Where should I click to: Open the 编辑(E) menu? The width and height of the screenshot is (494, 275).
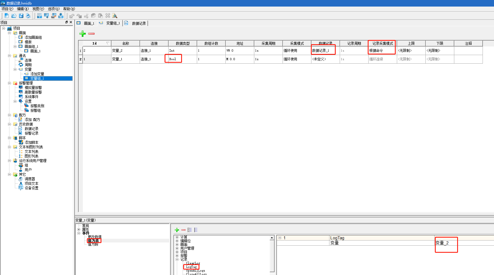click(23, 9)
